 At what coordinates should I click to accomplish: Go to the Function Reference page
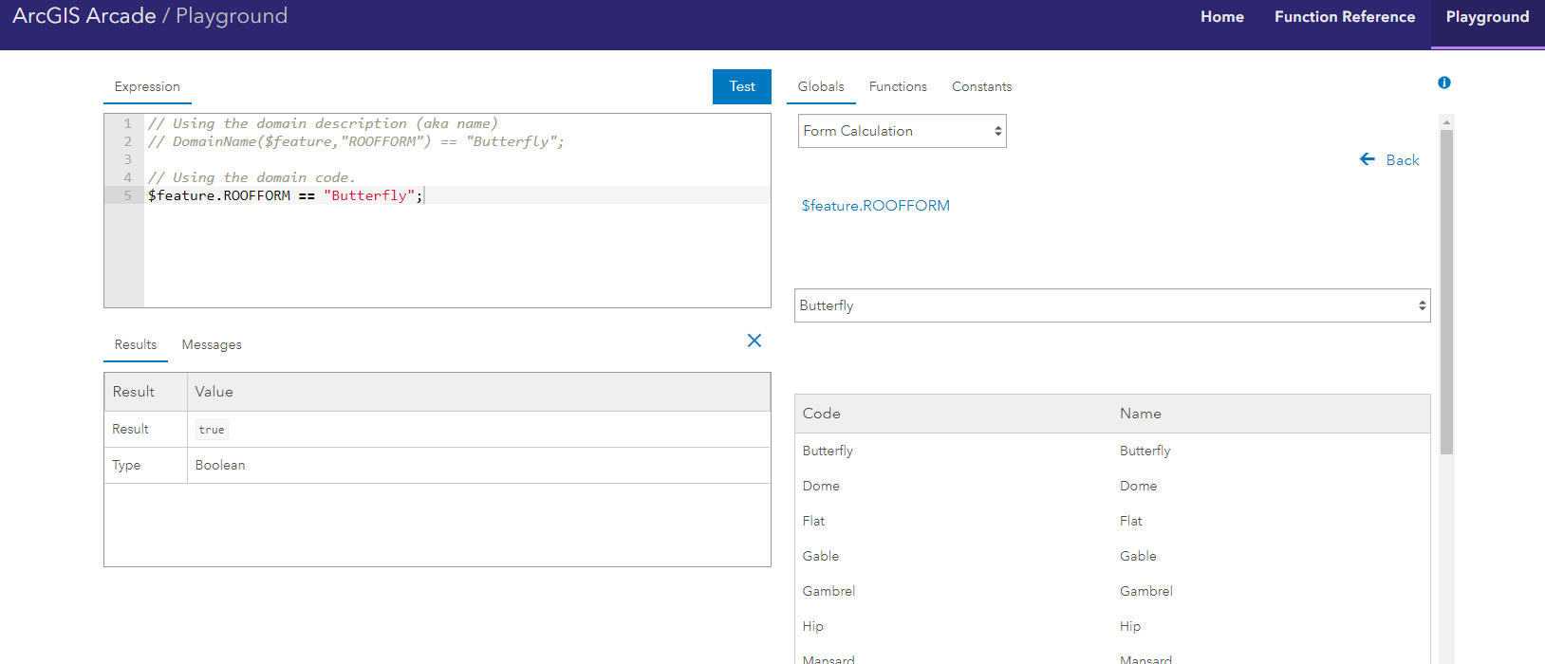pos(1344,17)
